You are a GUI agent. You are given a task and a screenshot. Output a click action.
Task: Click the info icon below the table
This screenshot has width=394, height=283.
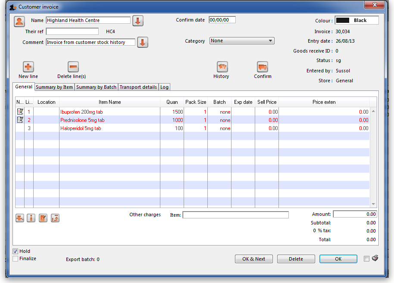[x=31, y=218]
